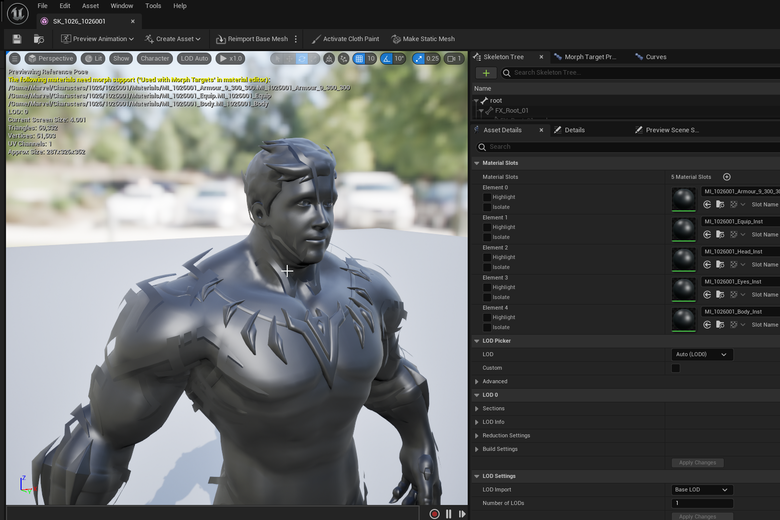Pause the preview playback
Image resolution: width=780 pixels, height=520 pixels.
click(449, 513)
